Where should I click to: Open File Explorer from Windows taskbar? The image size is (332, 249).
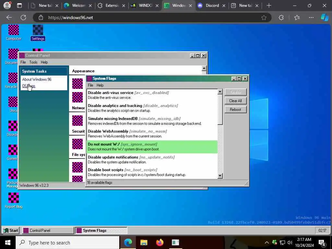point(144,243)
